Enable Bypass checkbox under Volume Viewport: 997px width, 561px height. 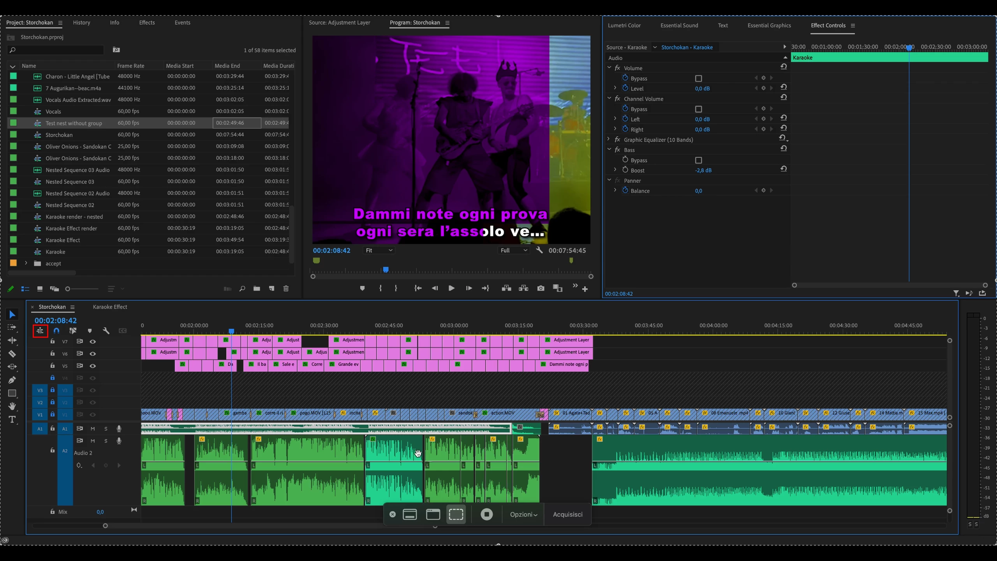[x=698, y=78]
